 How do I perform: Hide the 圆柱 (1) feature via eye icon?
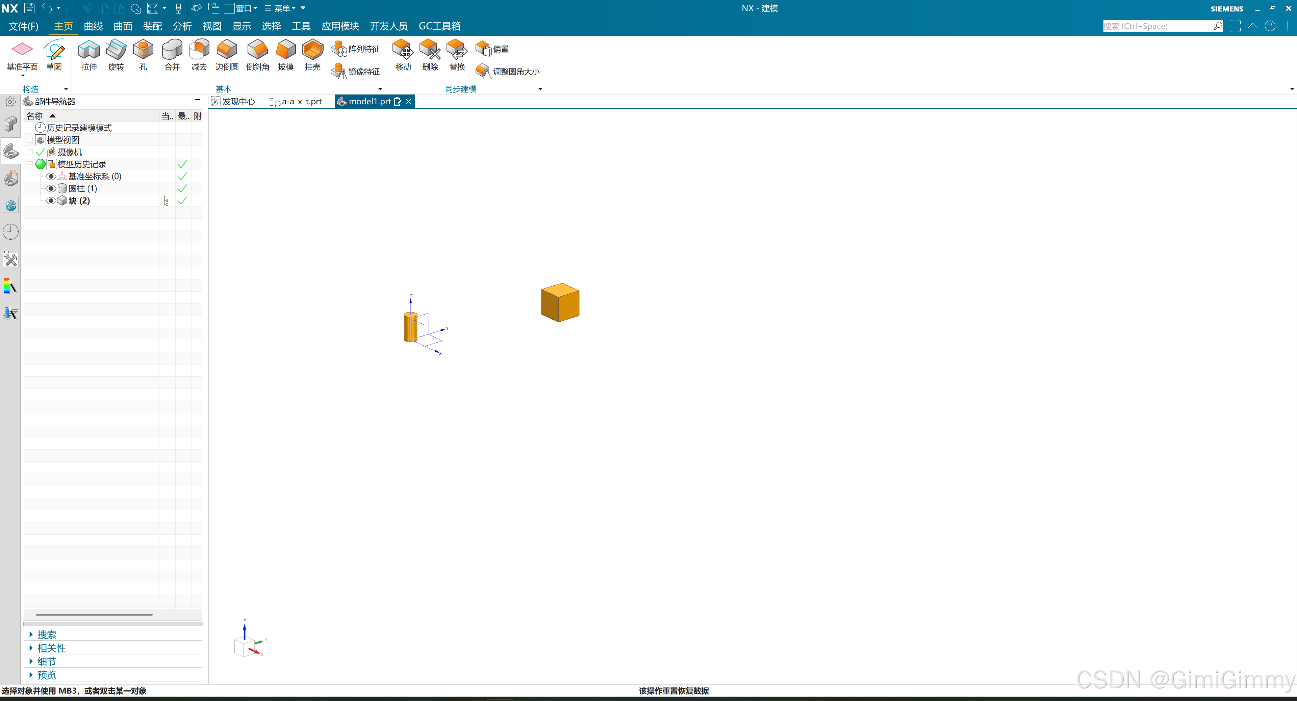tap(51, 188)
